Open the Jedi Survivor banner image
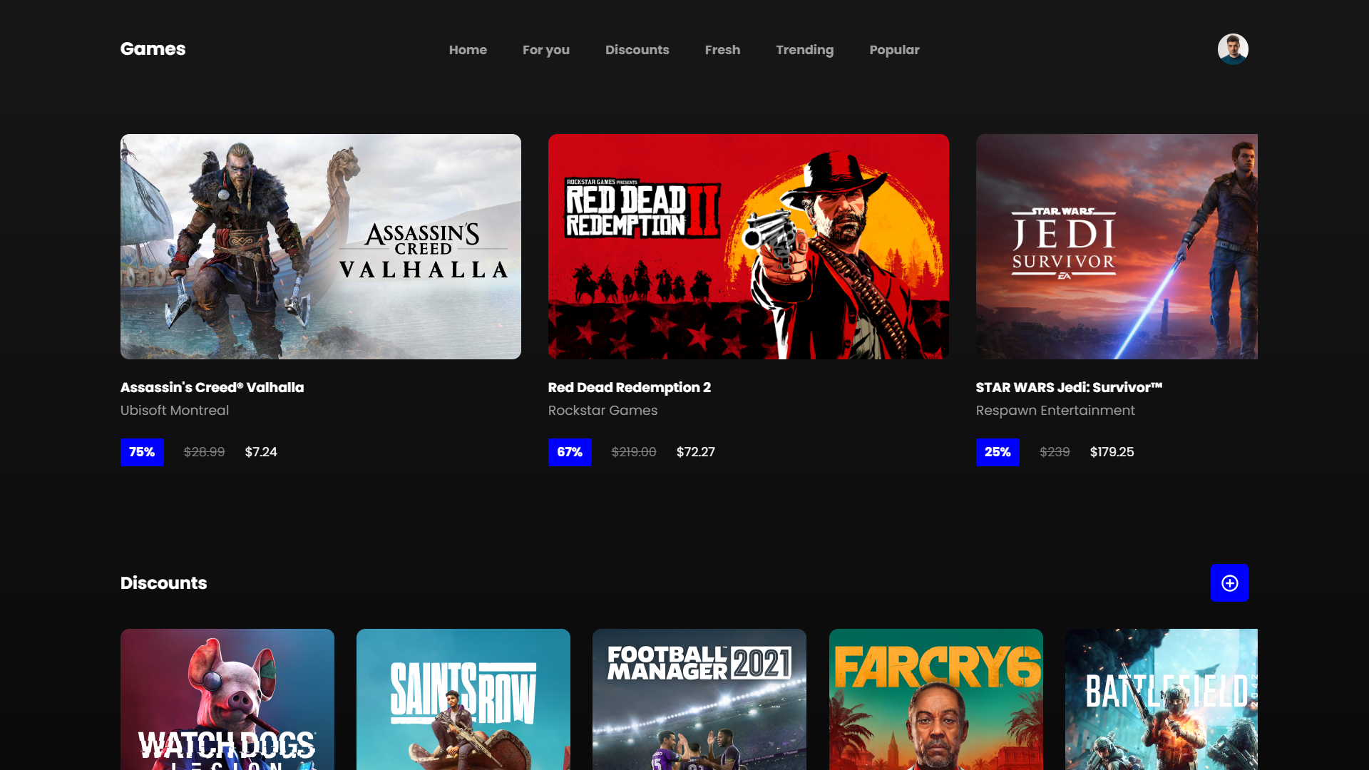Viewport: 1369px width, 770px height. point(1117,247)
